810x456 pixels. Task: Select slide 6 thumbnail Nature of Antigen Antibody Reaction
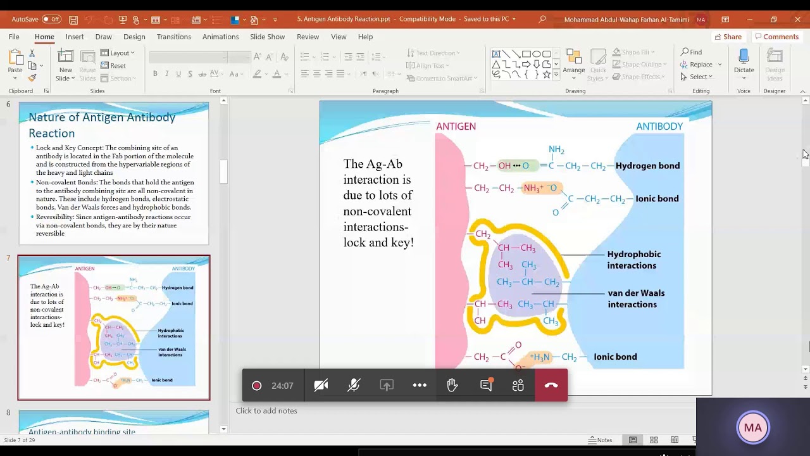pyautogui.click(x=114, y=174)
